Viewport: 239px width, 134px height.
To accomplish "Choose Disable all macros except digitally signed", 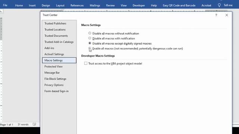I will 90,43.
